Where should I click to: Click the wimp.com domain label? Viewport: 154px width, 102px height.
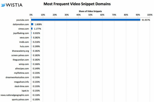click(x=24, y=64)
